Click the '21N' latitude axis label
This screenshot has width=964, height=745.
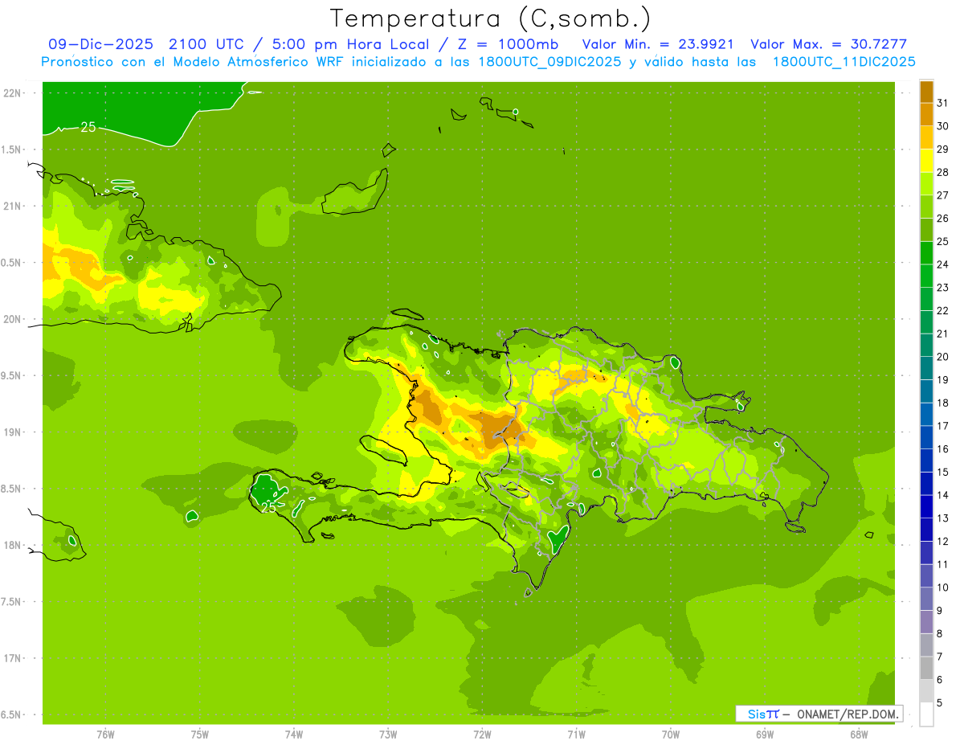click(x=12, y=207)
